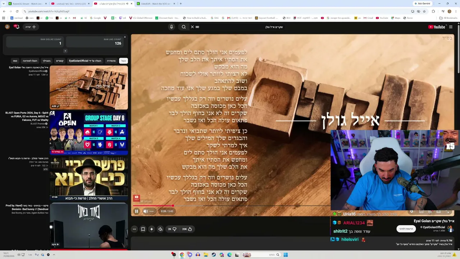460x259 pixels.
Task: Select the 'קשורים' filter chip
Action: 60,61
